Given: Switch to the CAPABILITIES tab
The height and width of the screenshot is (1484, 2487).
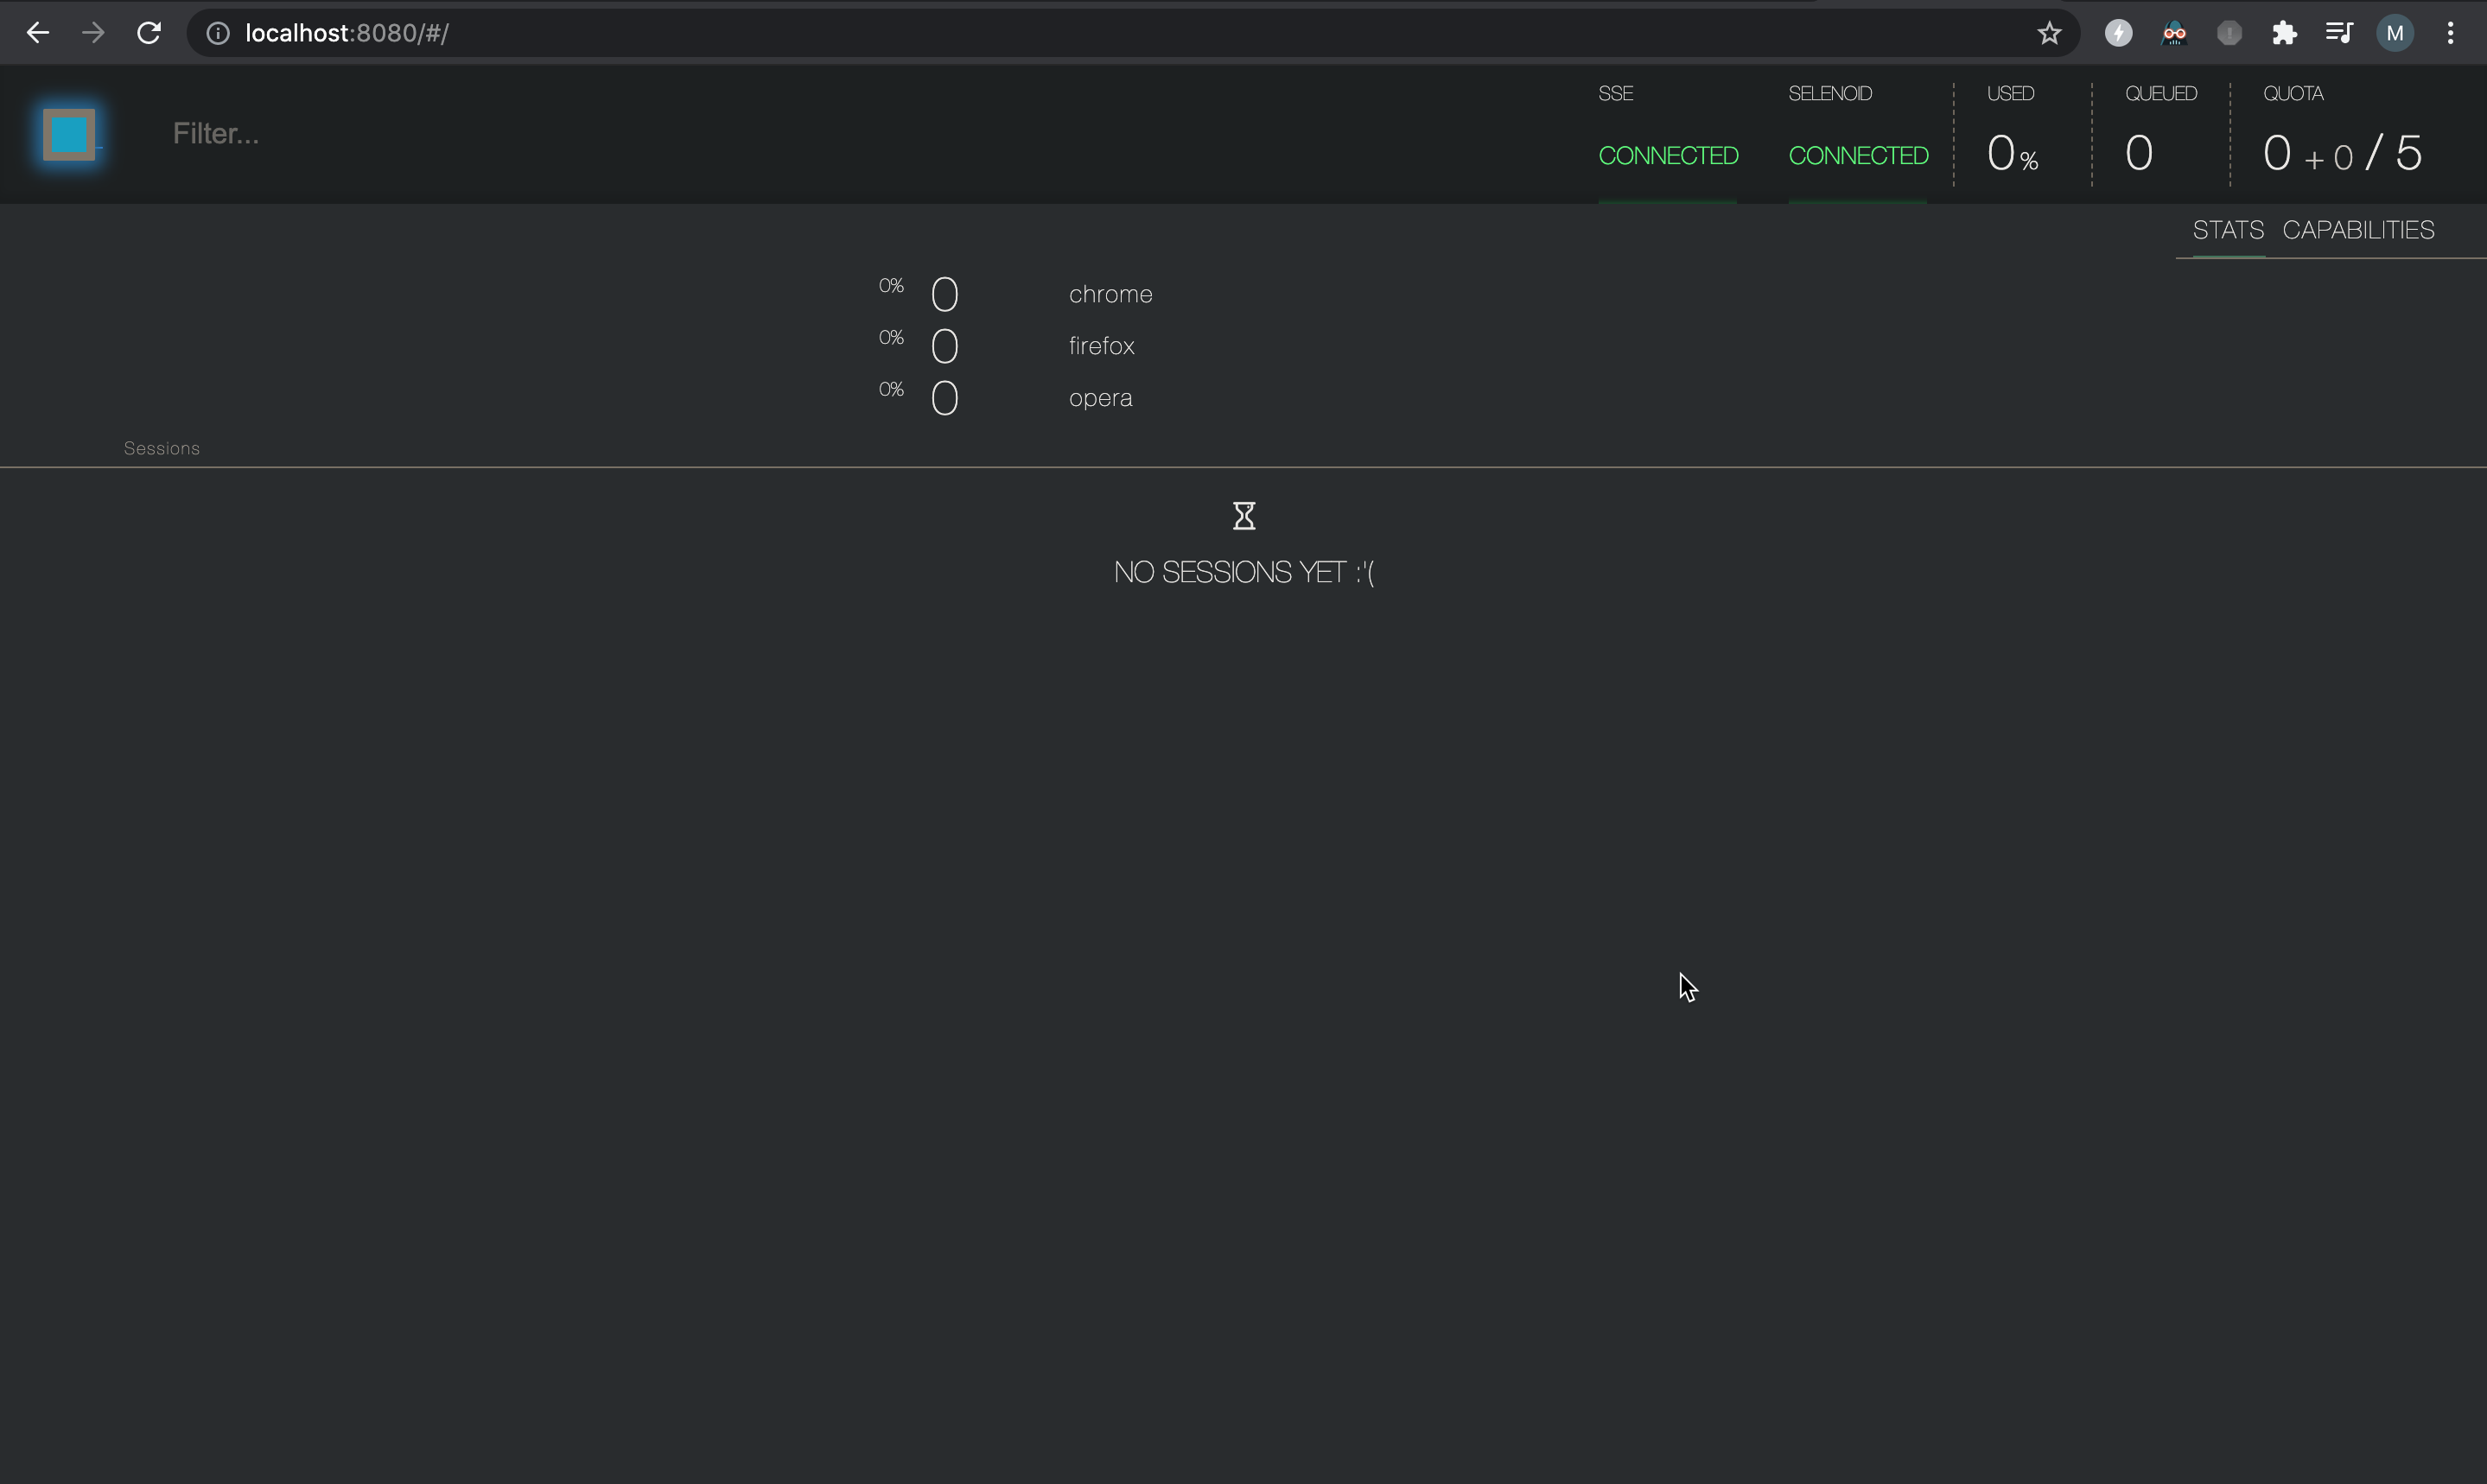Looking at the screenshot, I should tap(2358, 230).
